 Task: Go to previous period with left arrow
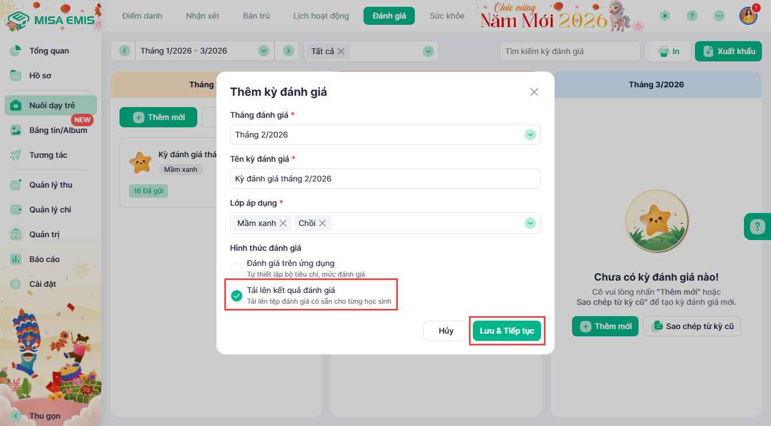[x=125, y=51]
